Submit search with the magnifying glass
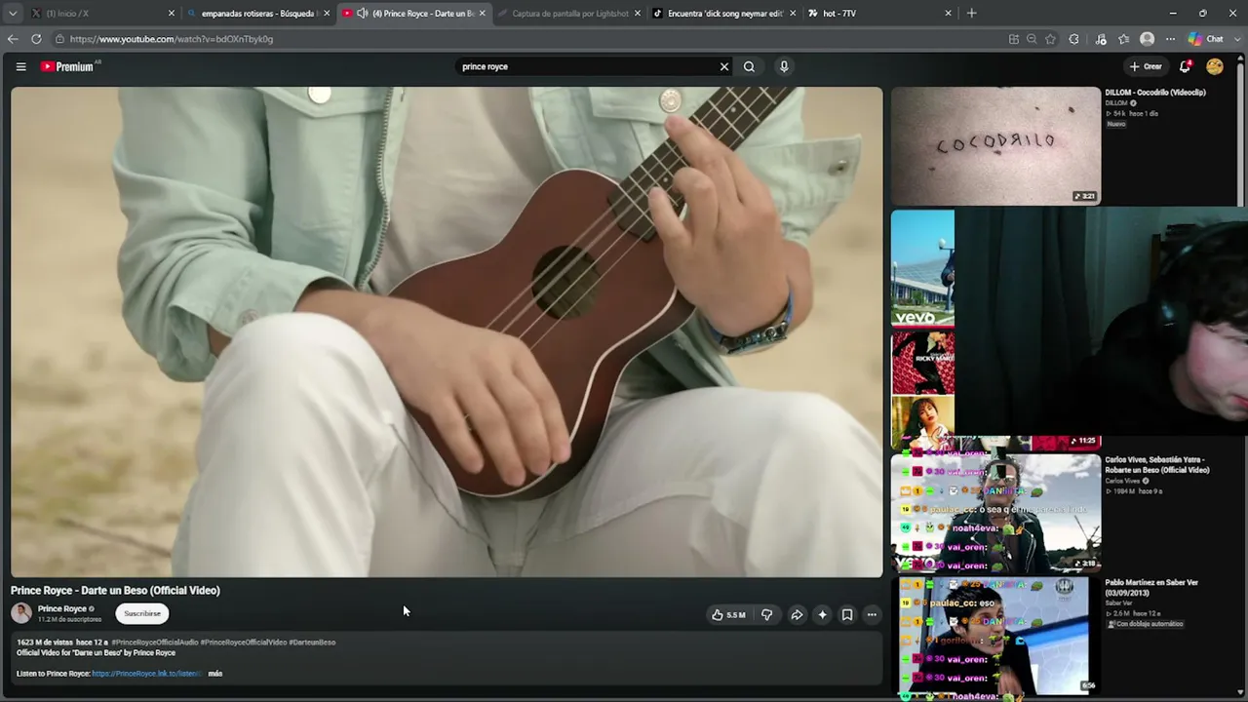The image size is (1248, 702). pyautogui.click(x=749, y=66)
